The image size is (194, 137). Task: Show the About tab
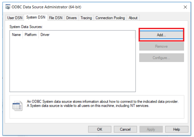coord(133,18)
